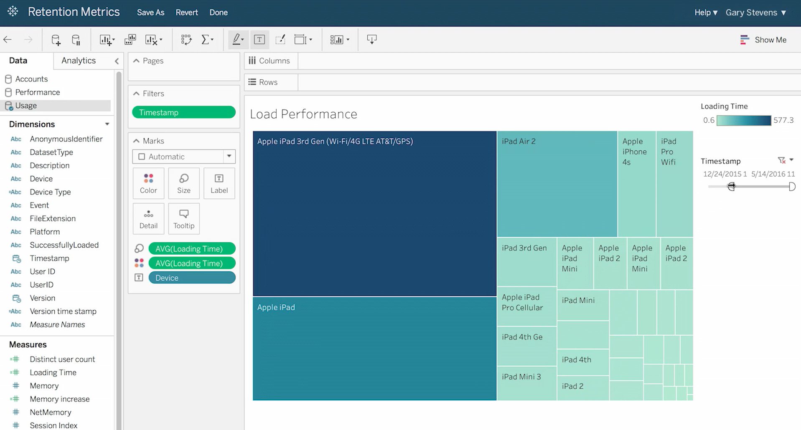Switch to the Analytics tab

tap(79, 61)
